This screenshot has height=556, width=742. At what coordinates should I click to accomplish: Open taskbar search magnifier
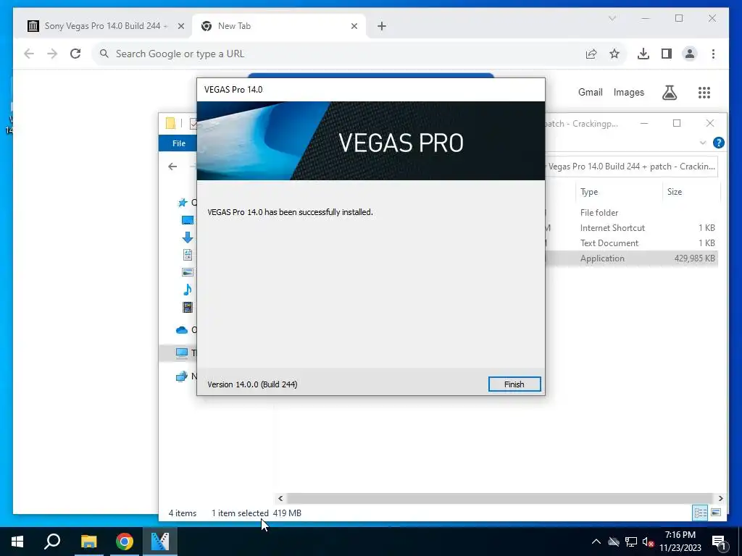pos(52,542)
